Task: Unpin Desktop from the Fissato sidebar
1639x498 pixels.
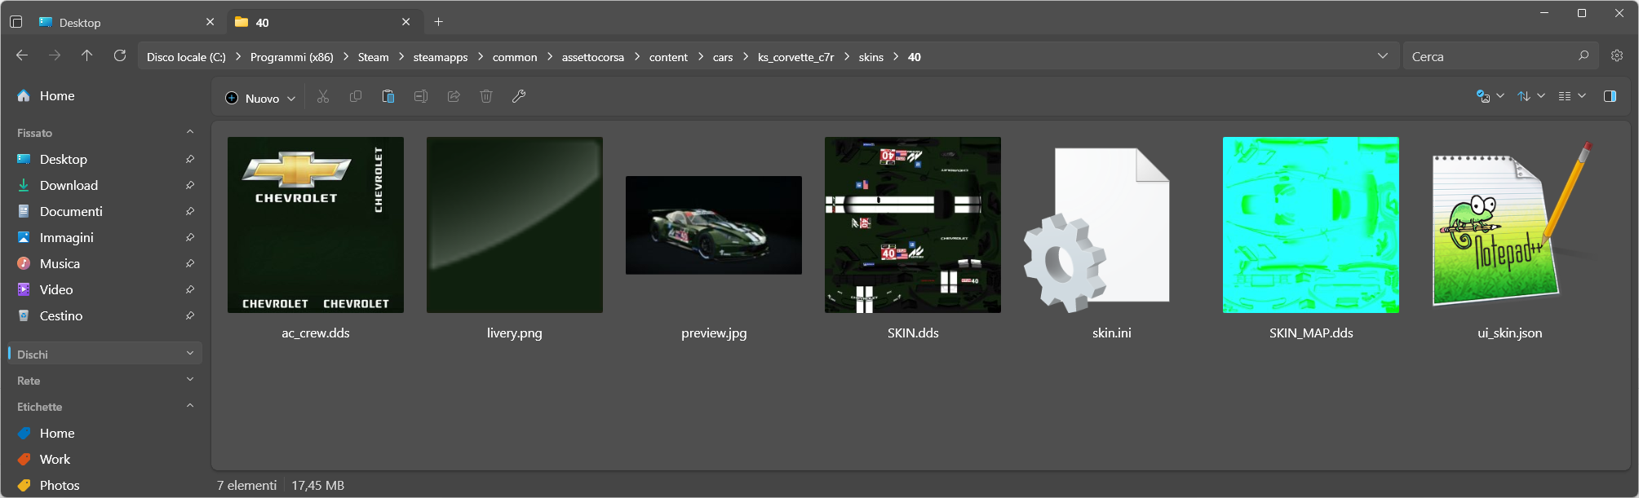Action: (189, 160)
